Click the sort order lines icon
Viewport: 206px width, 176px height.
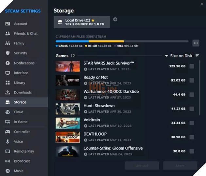click(x=197, y=56)
